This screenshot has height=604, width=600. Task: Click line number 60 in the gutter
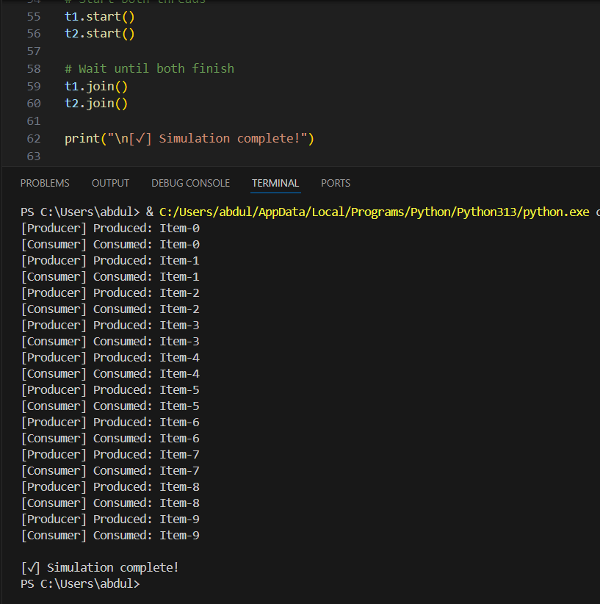tap(34, 103)
